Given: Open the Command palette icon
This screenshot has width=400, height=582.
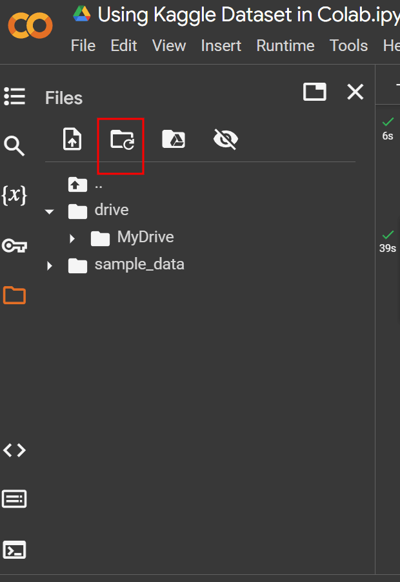Looking at the screenshot, I should (x=14, y=499).
